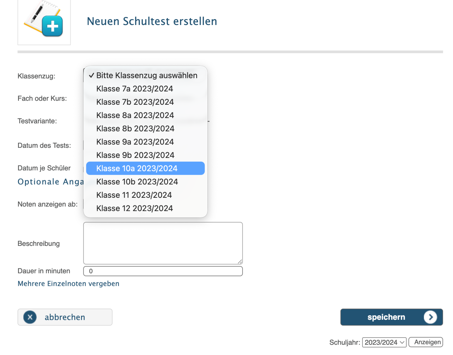The image size is (453, 355).
Task: Choose Klasse 9a 2023/2024 from dropdown
Action: (x=135, y=142)
